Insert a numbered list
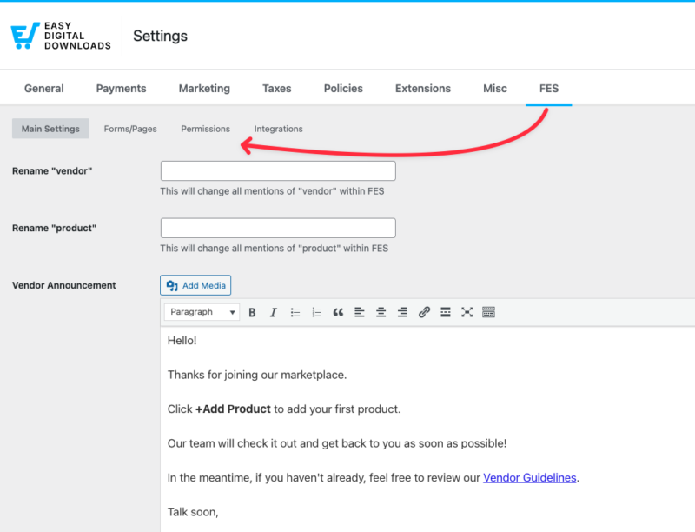695x532 pixels. (316, 312)
